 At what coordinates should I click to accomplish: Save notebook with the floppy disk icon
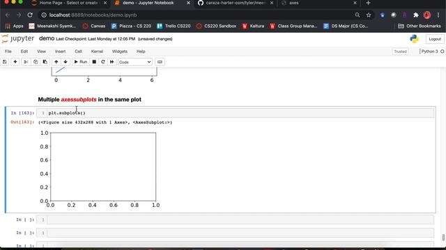pos(5,62)
